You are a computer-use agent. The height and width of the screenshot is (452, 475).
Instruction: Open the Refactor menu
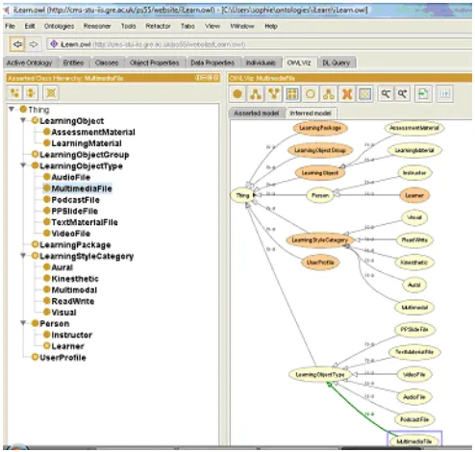158,26
